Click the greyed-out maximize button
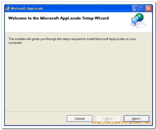 (x=142, y=9)
